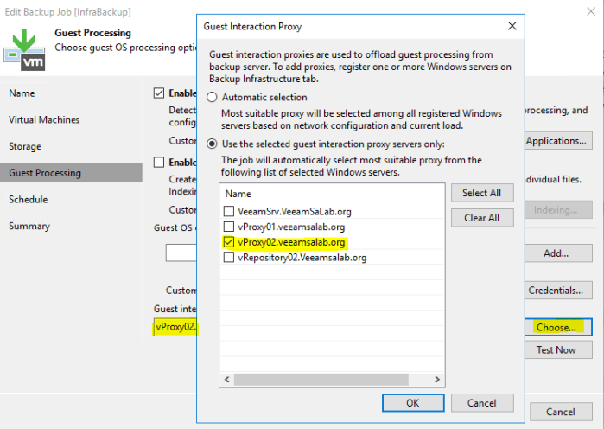Close the Edit Backup Job window
This screenshot has width=604, height=429.
[x=591, y=11]
